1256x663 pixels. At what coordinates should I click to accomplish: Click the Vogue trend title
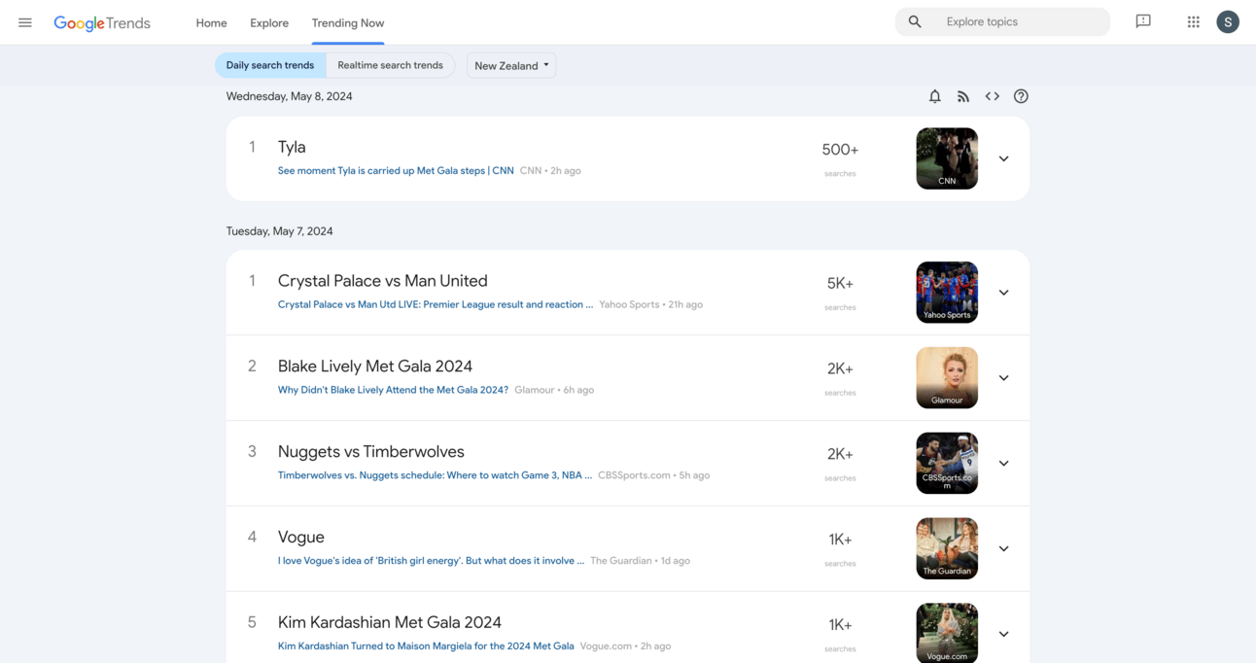coord(301,538)
